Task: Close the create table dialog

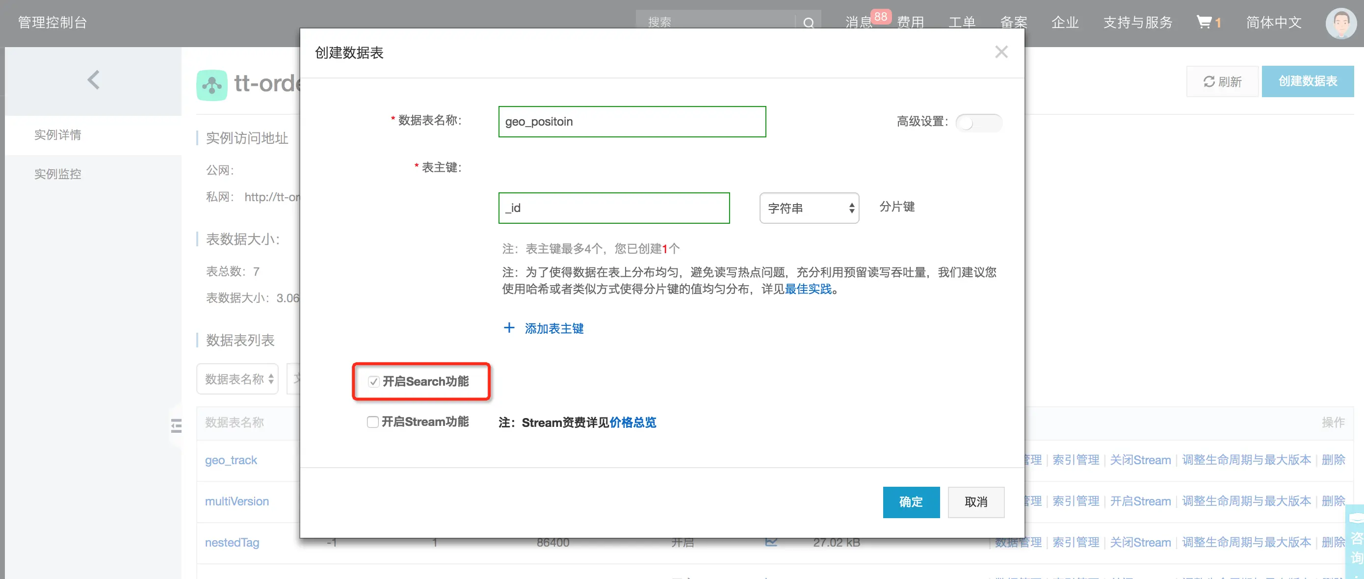Action: 1001,52
